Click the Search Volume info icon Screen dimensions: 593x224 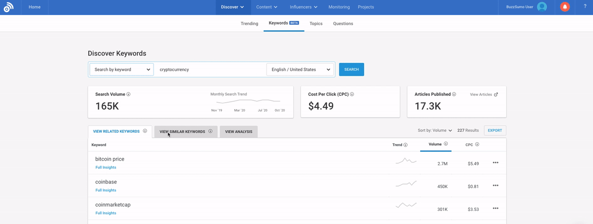[128, 94]
